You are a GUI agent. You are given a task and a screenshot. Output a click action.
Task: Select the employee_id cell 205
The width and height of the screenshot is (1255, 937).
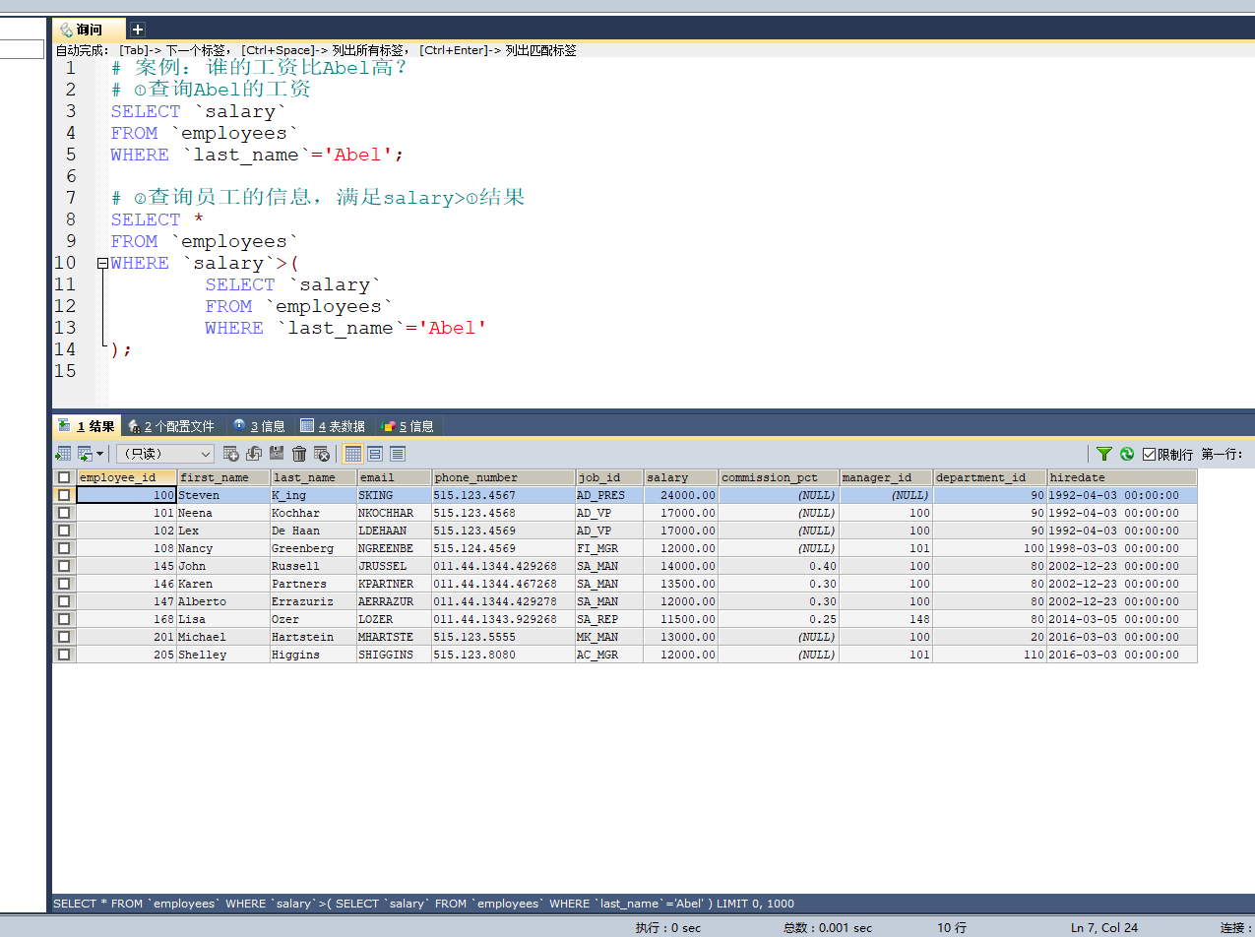pyautogui.click(x=126, y=655)
